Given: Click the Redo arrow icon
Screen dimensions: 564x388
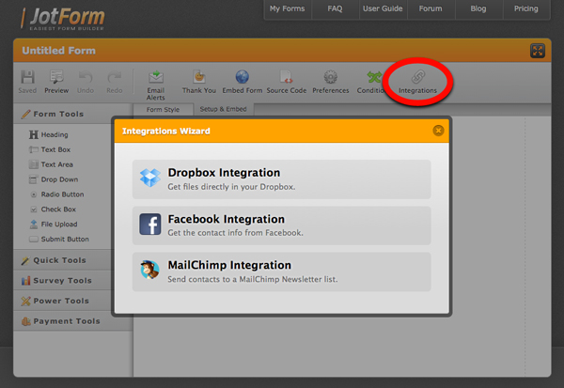Looking at the screenshot, I should pos(115,77).
